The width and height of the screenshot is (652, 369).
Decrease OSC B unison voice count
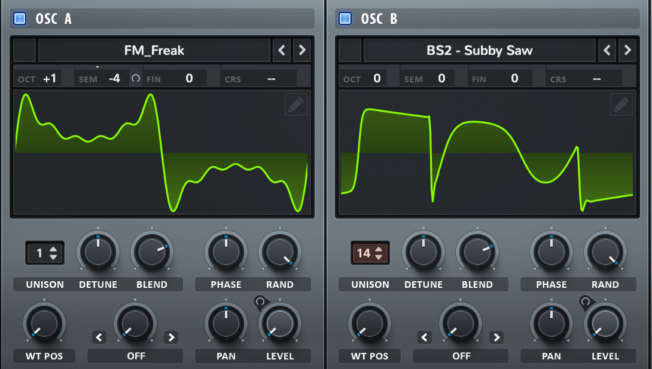[379, 257]
